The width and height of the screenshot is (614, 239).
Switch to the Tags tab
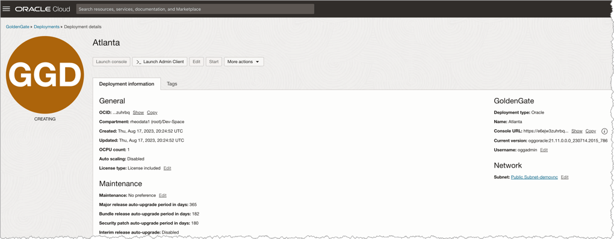click(172, 84)
